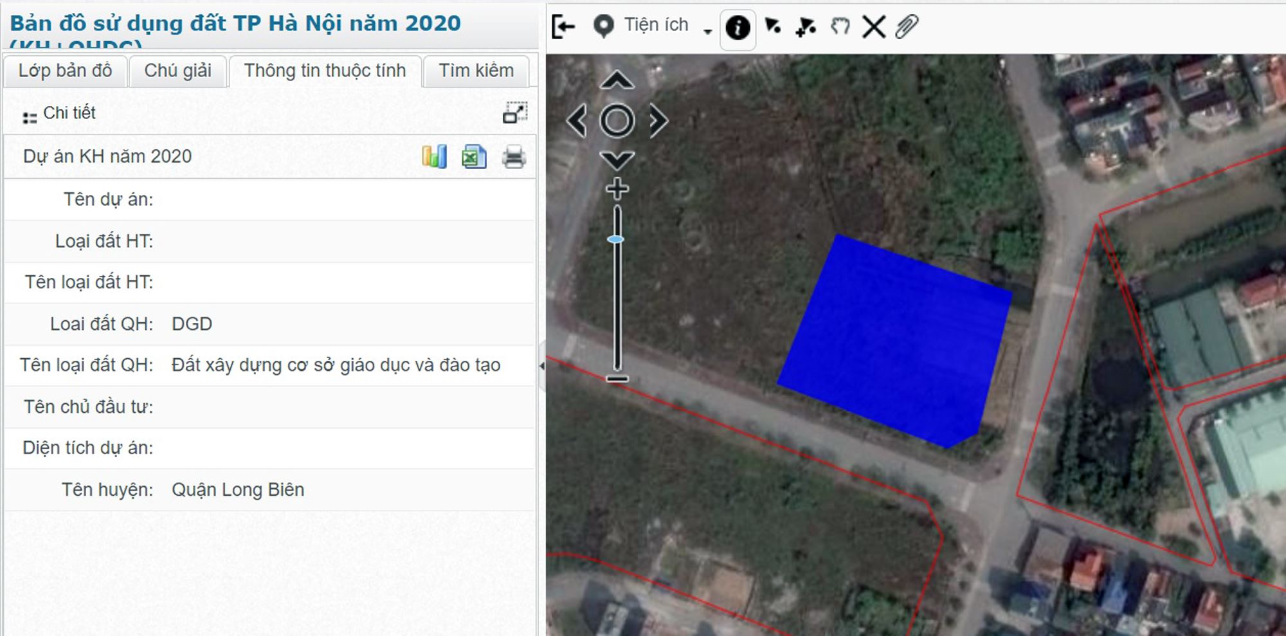The width and height of the screenshot is (1286, 636).
Task: Zoom out with the minus button
Action: pyautogui.click(x=617, y=379)
